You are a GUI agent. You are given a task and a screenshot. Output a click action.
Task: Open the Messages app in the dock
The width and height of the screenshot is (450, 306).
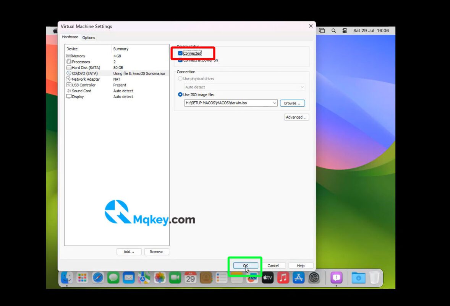[113, 278]
